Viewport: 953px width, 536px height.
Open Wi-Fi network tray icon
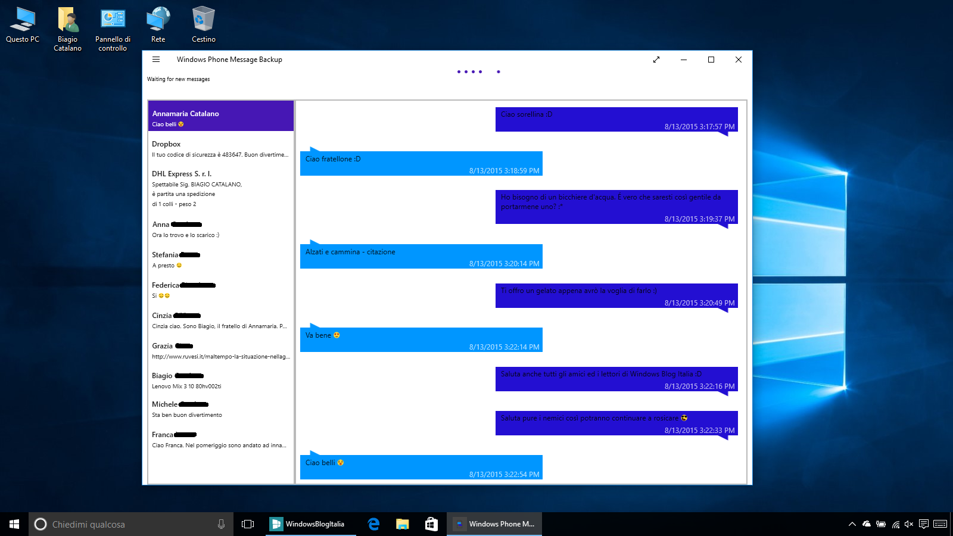coord(895,524)
